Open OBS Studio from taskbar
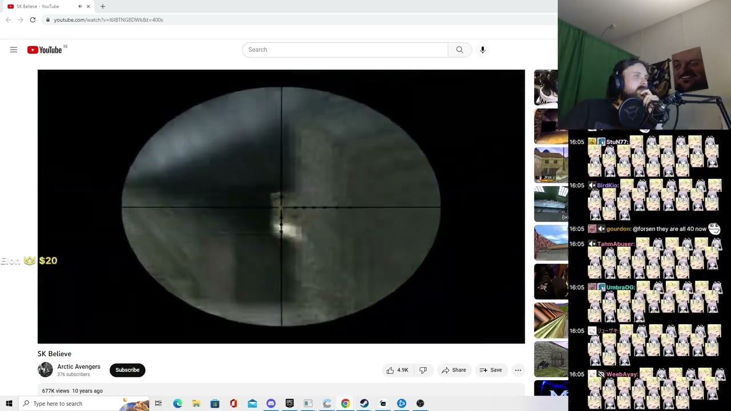731x411 pixels. point(420,404)
